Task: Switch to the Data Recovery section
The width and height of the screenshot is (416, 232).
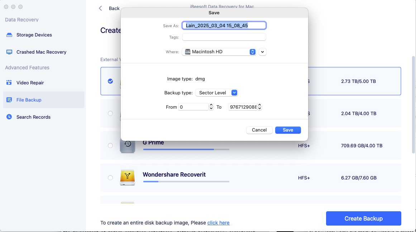Action: tap(21, 20)
